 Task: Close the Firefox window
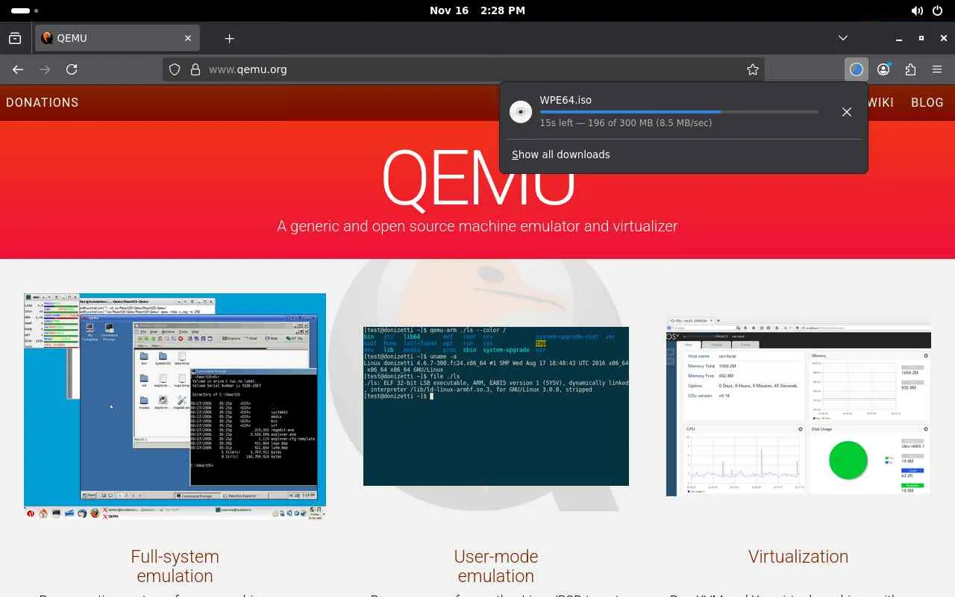tap(942, 38)
